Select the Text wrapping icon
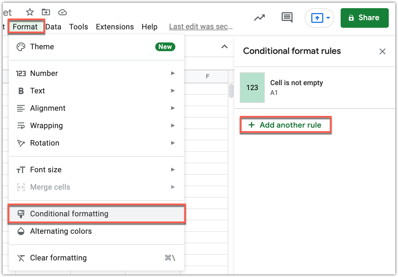The height and width of the screenshot is (277, 398). pos(21,125)
